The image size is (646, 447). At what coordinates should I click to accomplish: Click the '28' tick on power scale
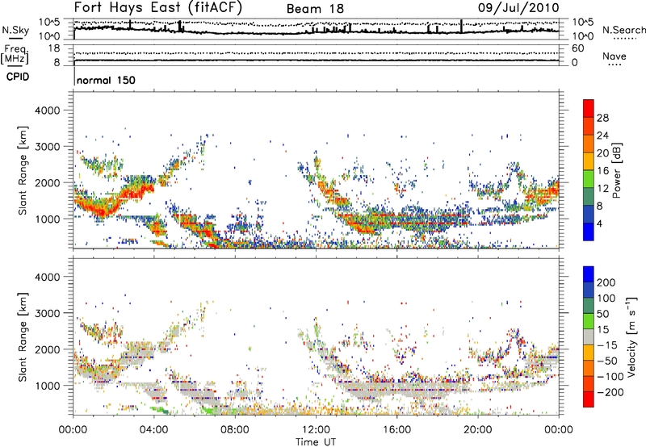(x=602, y=118)
